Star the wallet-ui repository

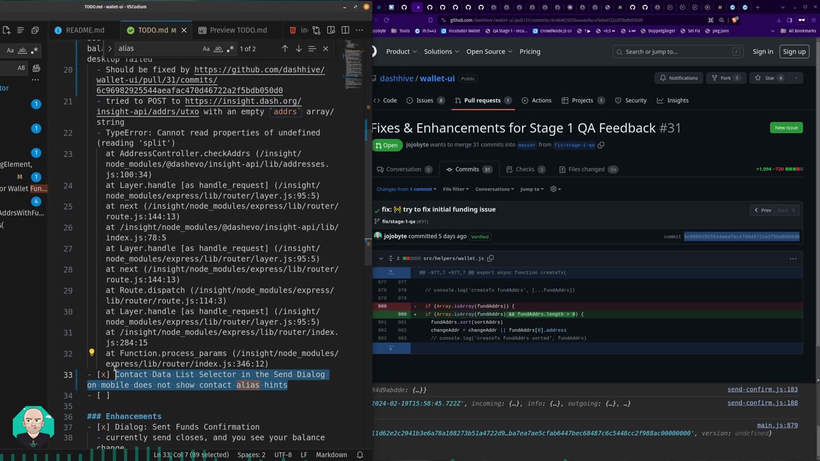[x=769, y=78]
